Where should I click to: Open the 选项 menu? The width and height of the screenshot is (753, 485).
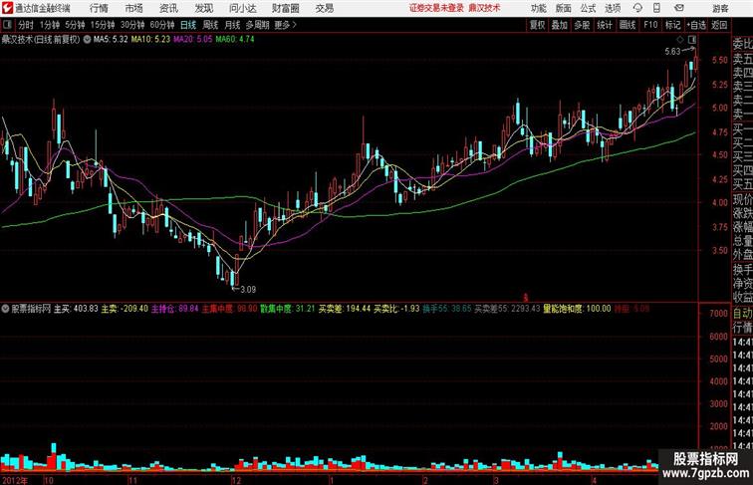point(613,8)
